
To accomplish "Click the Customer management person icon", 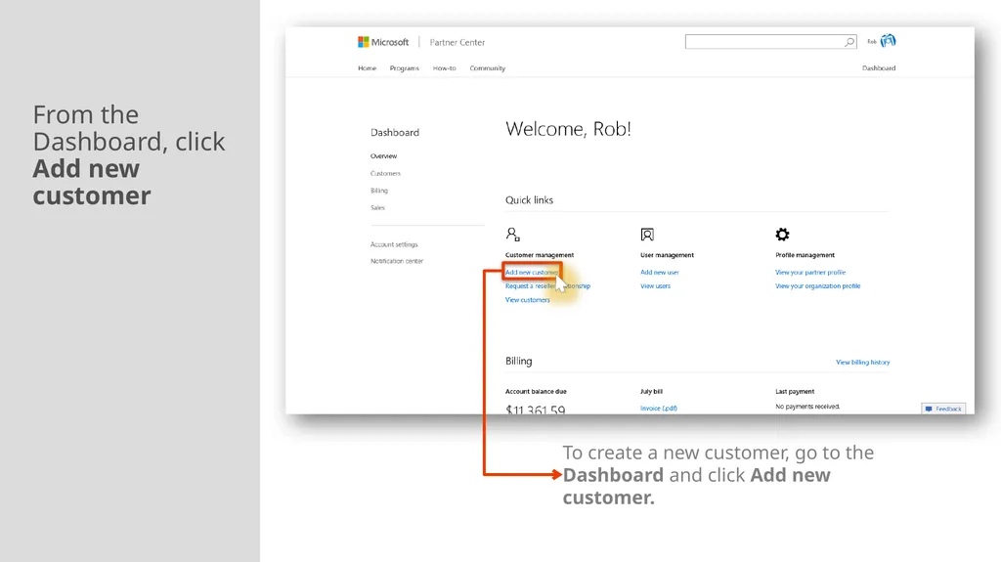I will (512, 235).
